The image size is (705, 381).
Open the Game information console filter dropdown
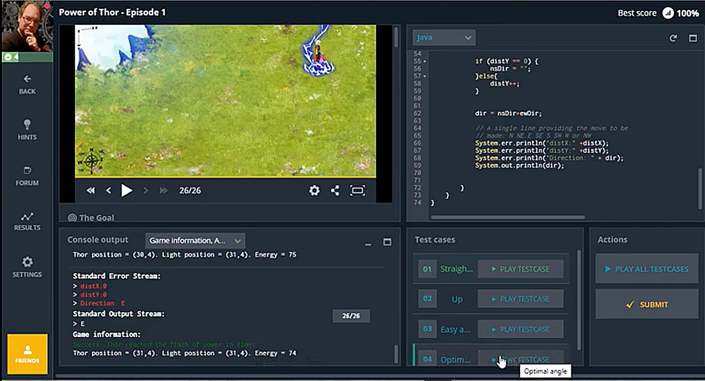[x=194, y=240]
